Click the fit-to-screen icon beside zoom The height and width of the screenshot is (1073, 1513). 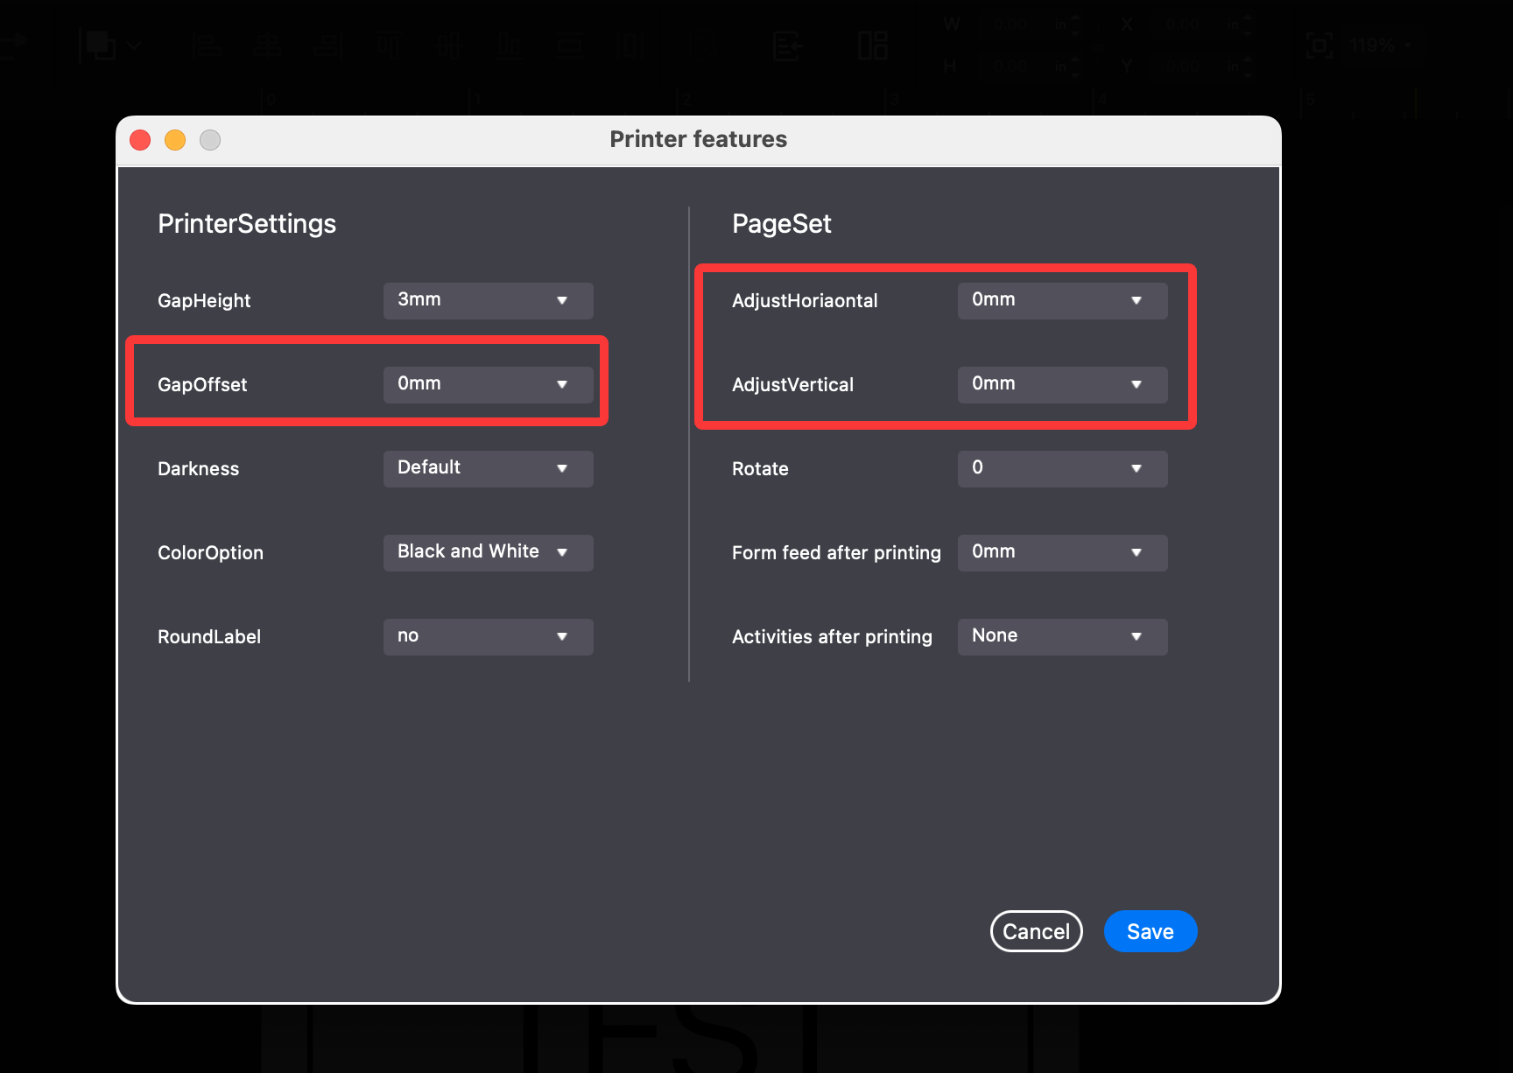click(1319, 45)
